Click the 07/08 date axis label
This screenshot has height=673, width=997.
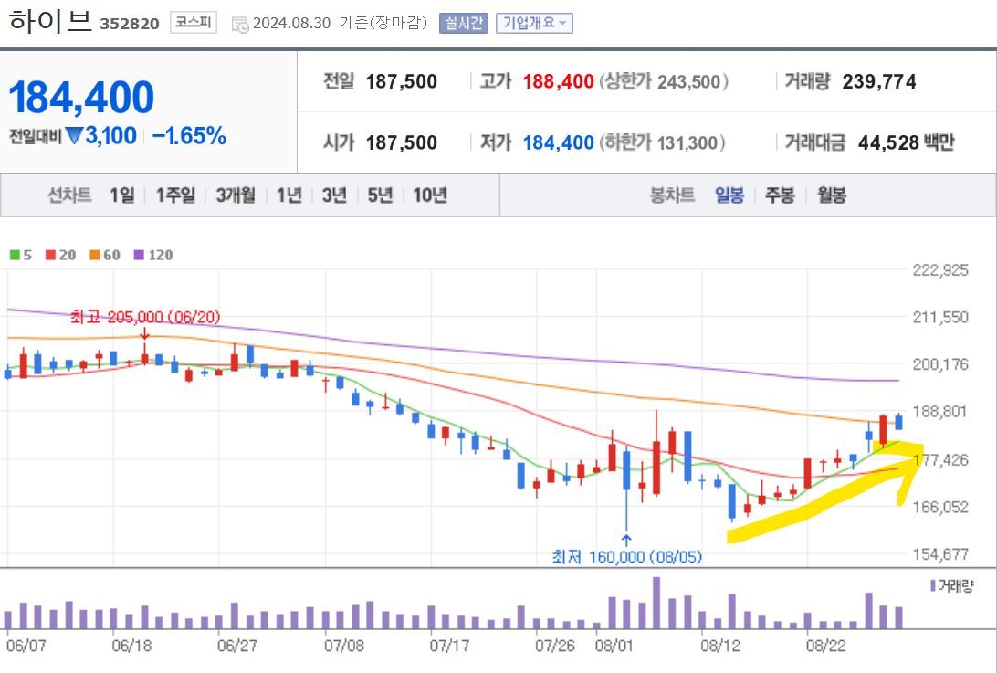click(344, 647)
